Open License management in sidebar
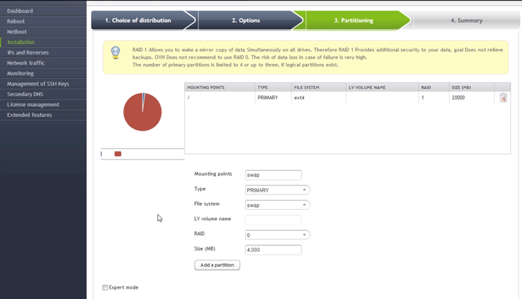The height and width of the screenshot is (299, 522). coord(33,105)
